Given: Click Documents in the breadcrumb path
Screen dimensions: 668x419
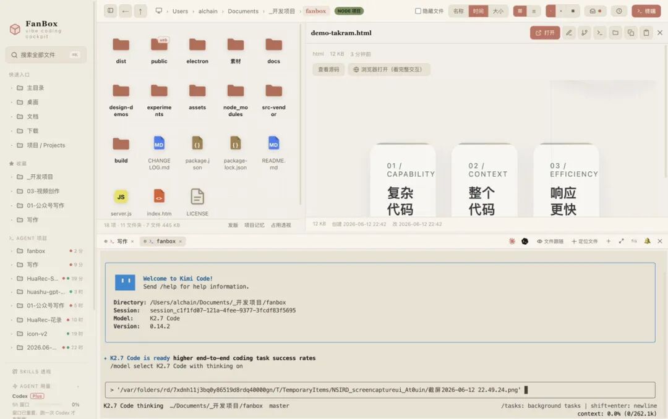Looking at the screenshot, I should coord(243,11).
